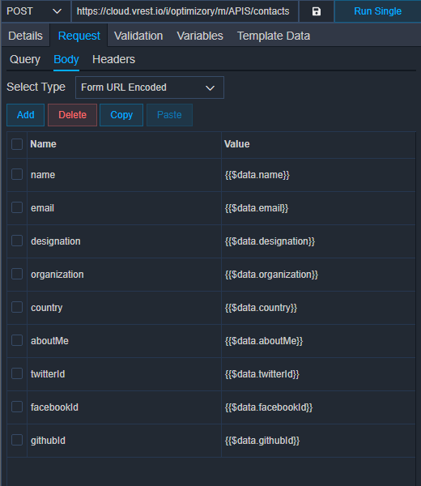The width and height of the screenshot is (421, 486).
Task: Click the Copy button
Action: pos(121,115)
